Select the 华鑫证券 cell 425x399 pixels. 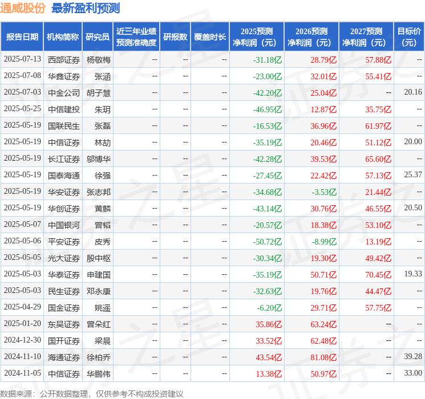[64, 76]
